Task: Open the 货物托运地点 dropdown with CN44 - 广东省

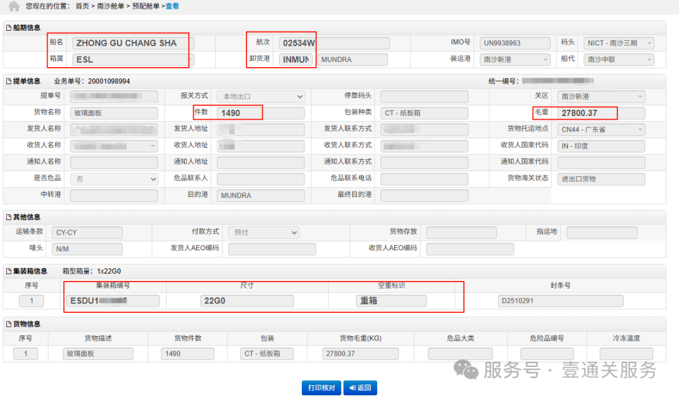Action: click(x=601, y=129)
